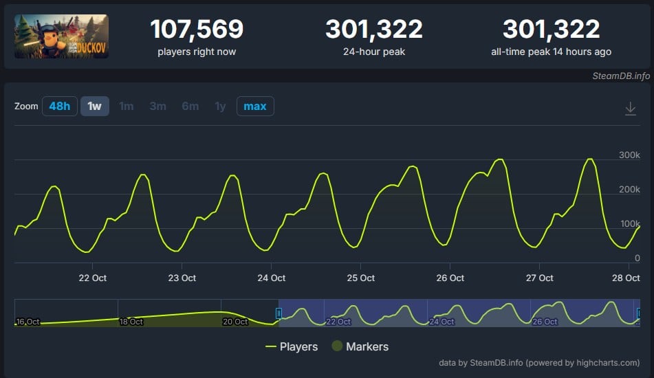Open the chart download menu icon
The image size is (654, 378).
pos(630,109)
